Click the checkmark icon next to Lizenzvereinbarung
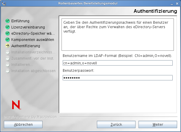181x132 pixels. [x=8, y=27]
